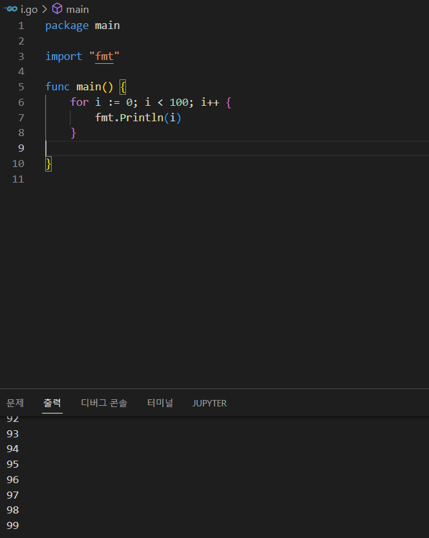Click output value 93
Image resolution: width=429 pixels, height=538 pixels.
tap(13, 434)
